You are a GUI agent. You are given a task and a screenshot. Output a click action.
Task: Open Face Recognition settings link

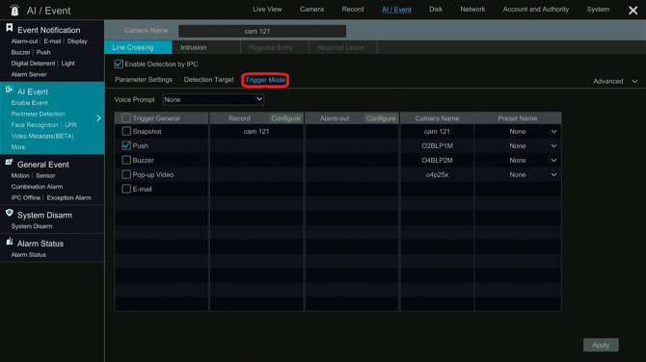click(x=35, y=125)
